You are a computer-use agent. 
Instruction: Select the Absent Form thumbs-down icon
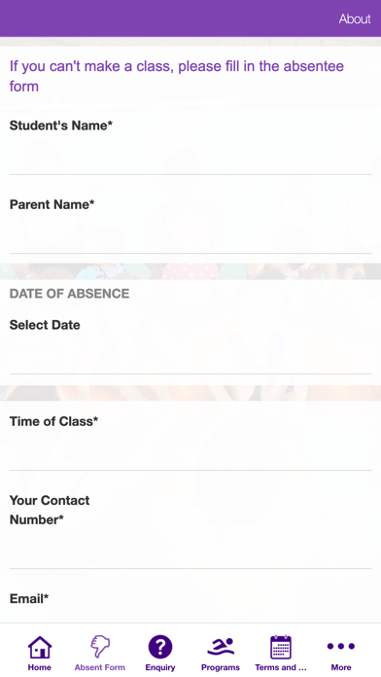pos(100,647)
